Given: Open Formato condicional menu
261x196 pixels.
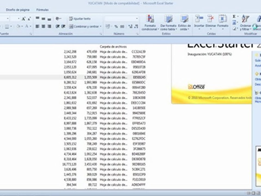Looking at the screenshot, I should (x=150, y=23).
